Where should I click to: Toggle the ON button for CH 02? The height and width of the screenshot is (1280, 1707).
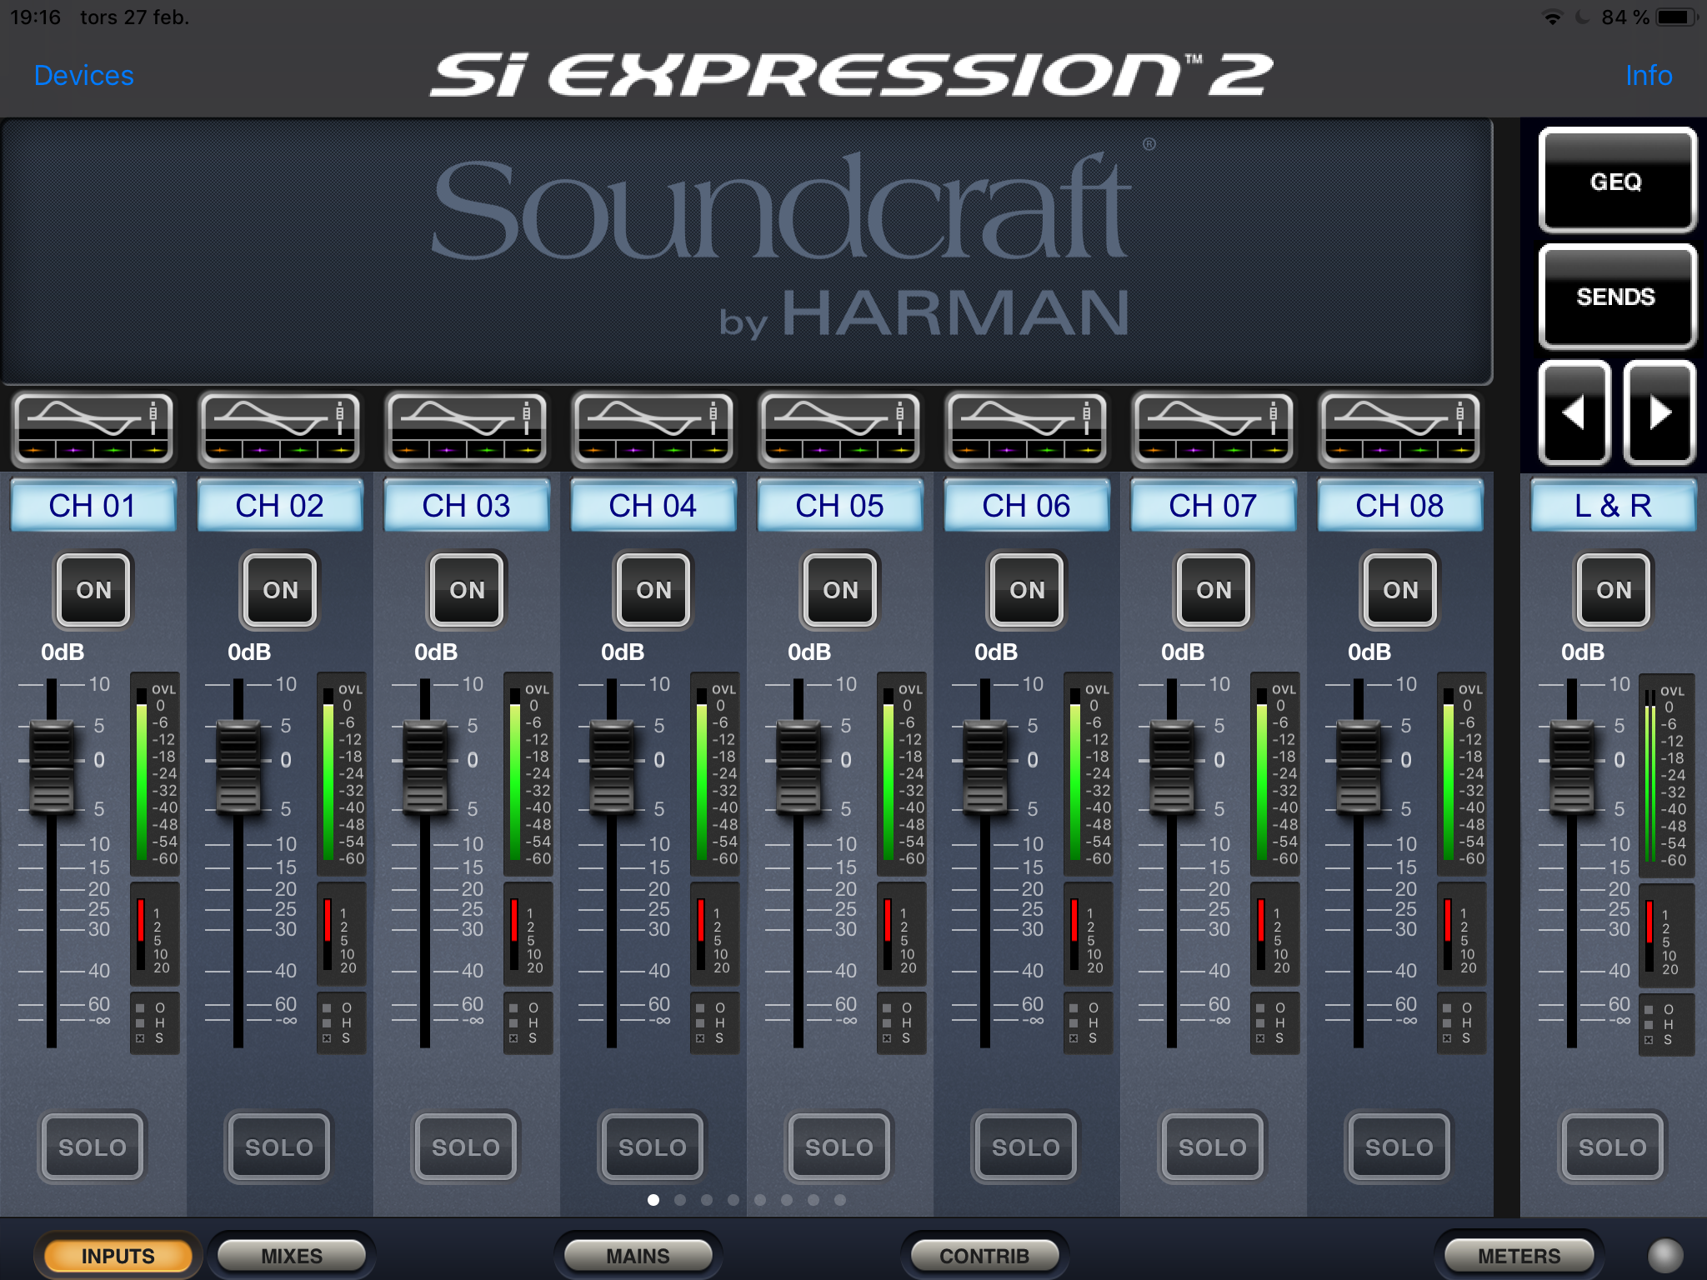tap(280, 590)
